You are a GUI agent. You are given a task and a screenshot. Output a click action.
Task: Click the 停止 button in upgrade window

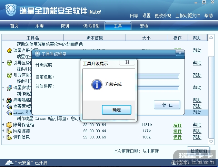(167, 105)
